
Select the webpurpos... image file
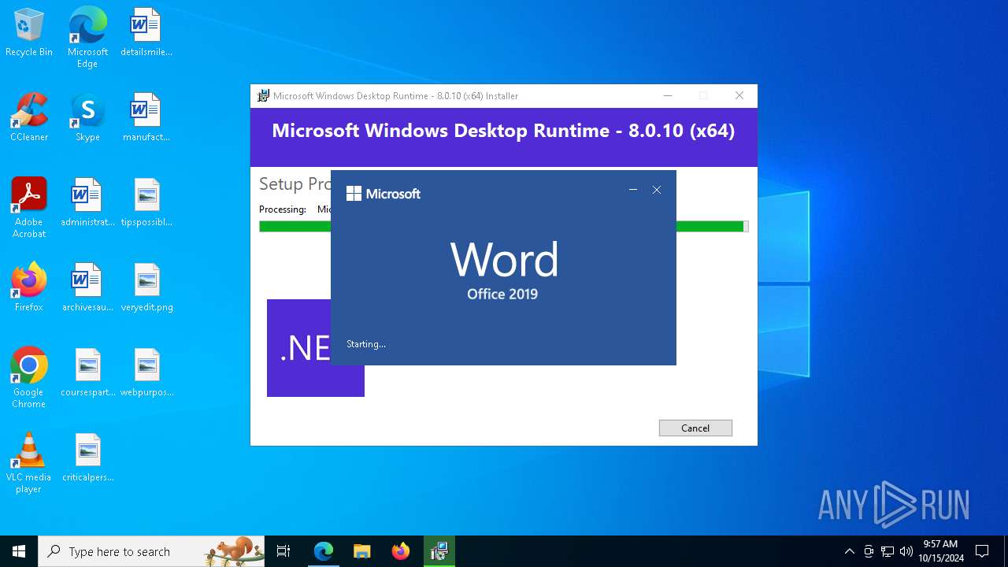(x=146, y=373)
